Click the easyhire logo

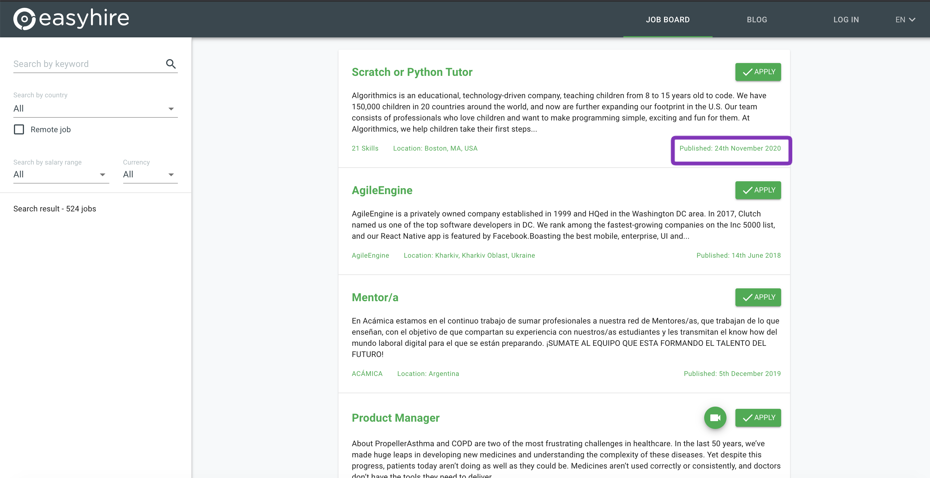click(x=71, y=19)
